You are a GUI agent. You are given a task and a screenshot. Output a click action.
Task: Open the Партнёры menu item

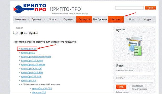[x=68, y=19]
